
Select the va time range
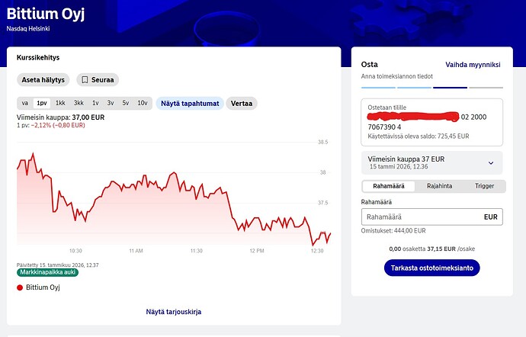click(x=25, y=103)
